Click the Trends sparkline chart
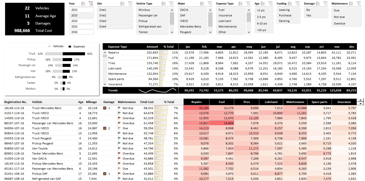 coord(157,90)
